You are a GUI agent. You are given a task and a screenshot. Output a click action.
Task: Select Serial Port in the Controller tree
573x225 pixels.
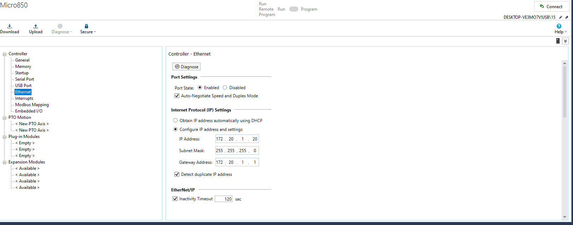pos(25,79)
